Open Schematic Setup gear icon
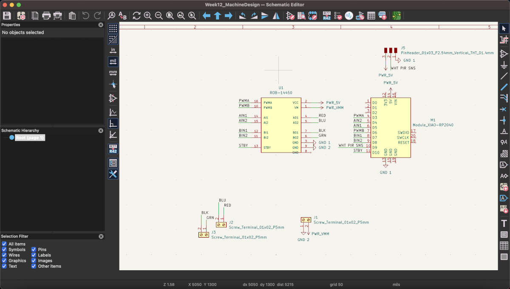Image resolution: width=510 pixels, height=289 pixels. (21, 16)
